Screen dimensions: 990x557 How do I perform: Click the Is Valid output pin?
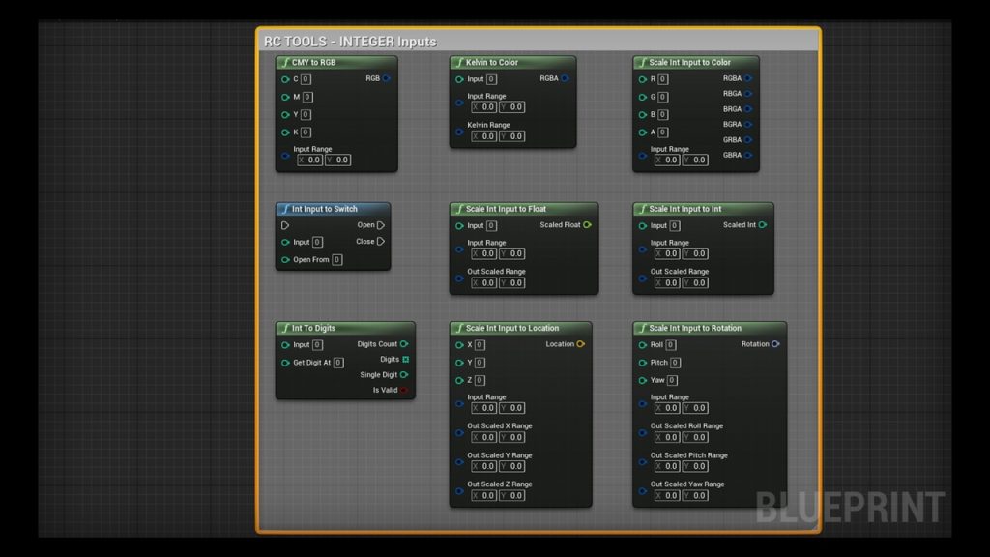[404, 391]
